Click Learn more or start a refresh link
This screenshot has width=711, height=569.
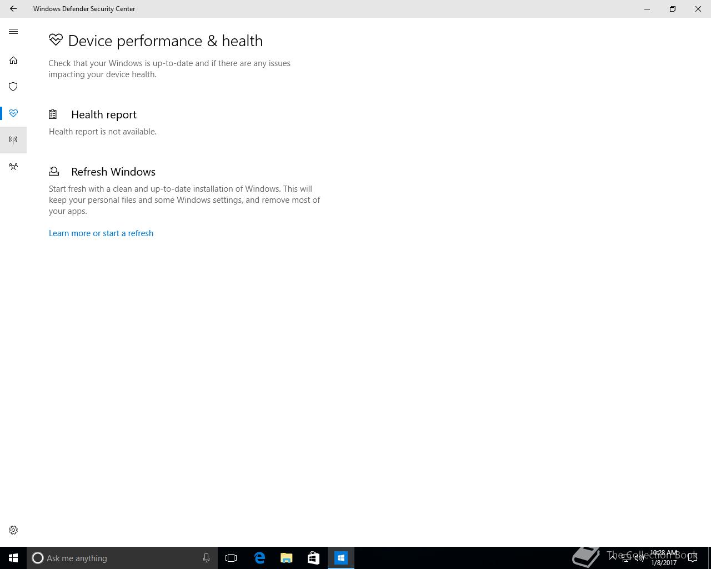tap(101, 233)
